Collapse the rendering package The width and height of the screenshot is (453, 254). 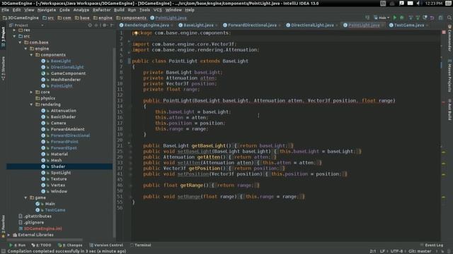click(x=31, y=104)
